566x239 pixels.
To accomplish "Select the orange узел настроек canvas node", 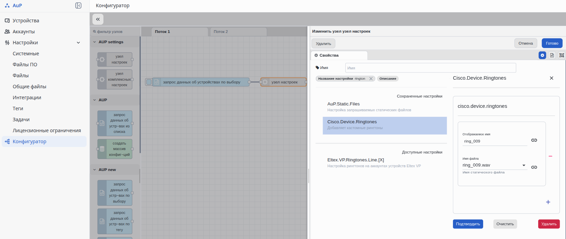I will 284,82.
